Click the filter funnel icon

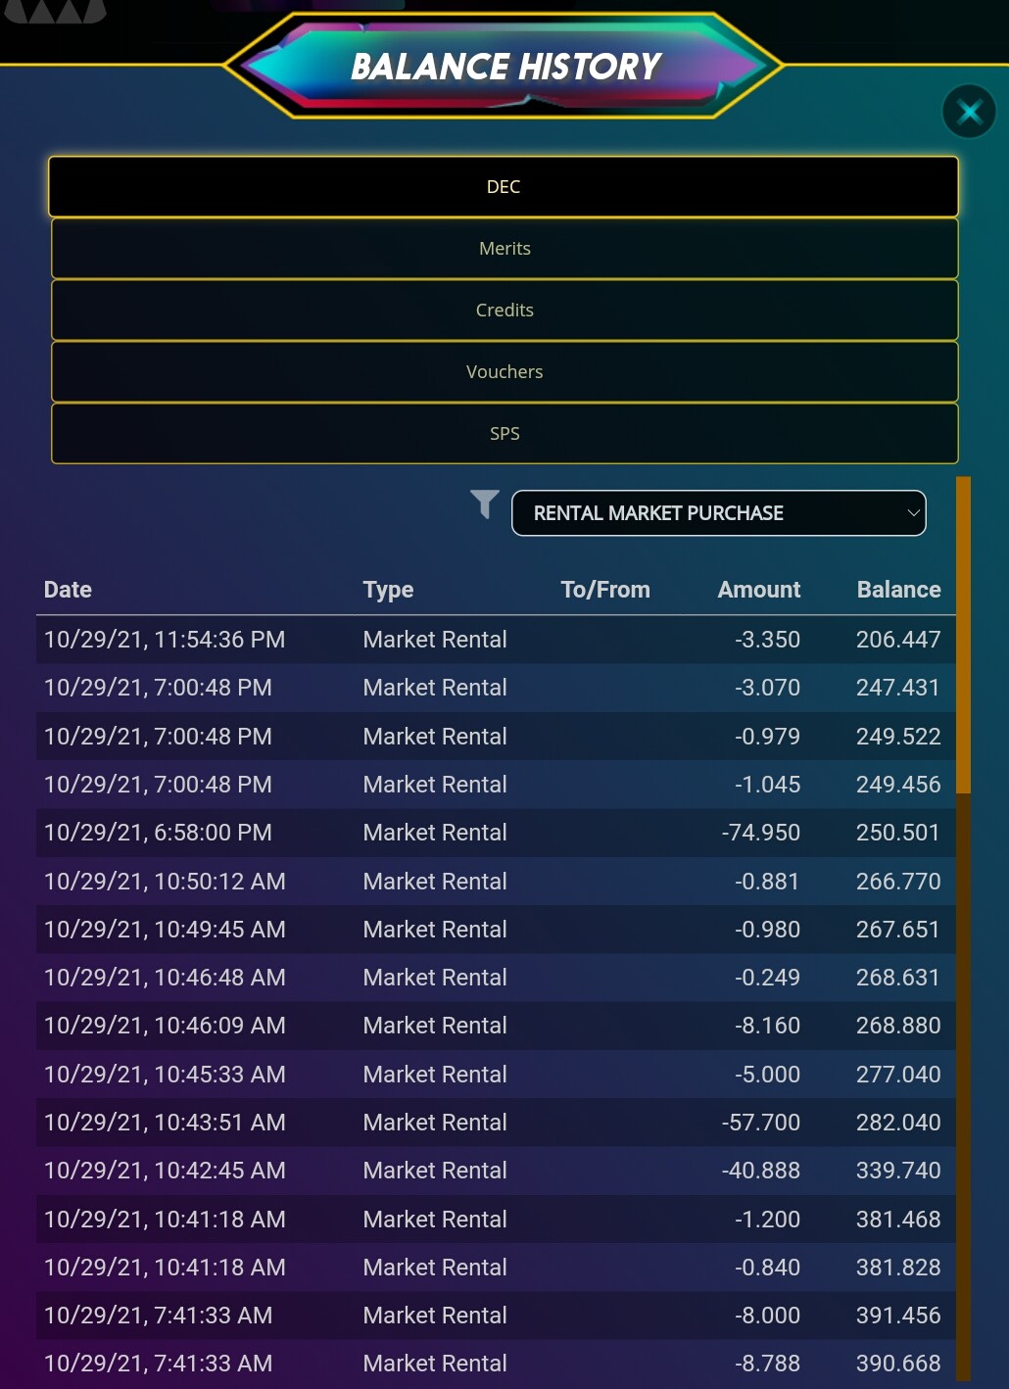(485, 504)
